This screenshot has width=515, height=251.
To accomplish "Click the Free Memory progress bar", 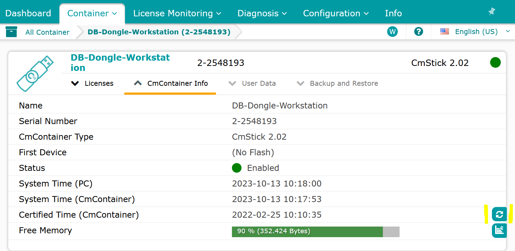I will pyautogui.click(x=315, y=232).
